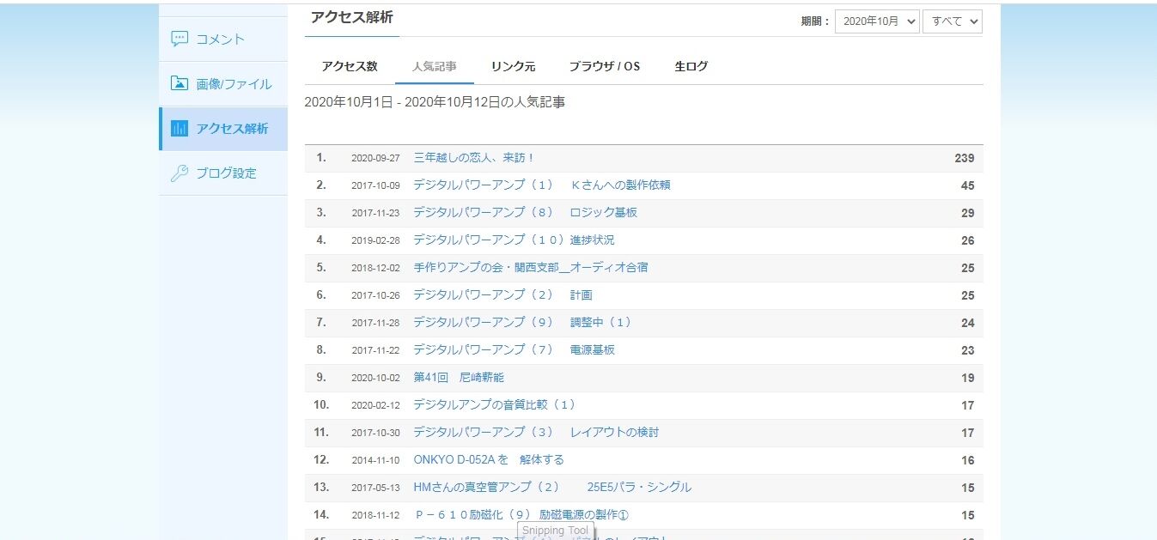Open article 三年越しの恋人、来訪！

pos(474,158)
